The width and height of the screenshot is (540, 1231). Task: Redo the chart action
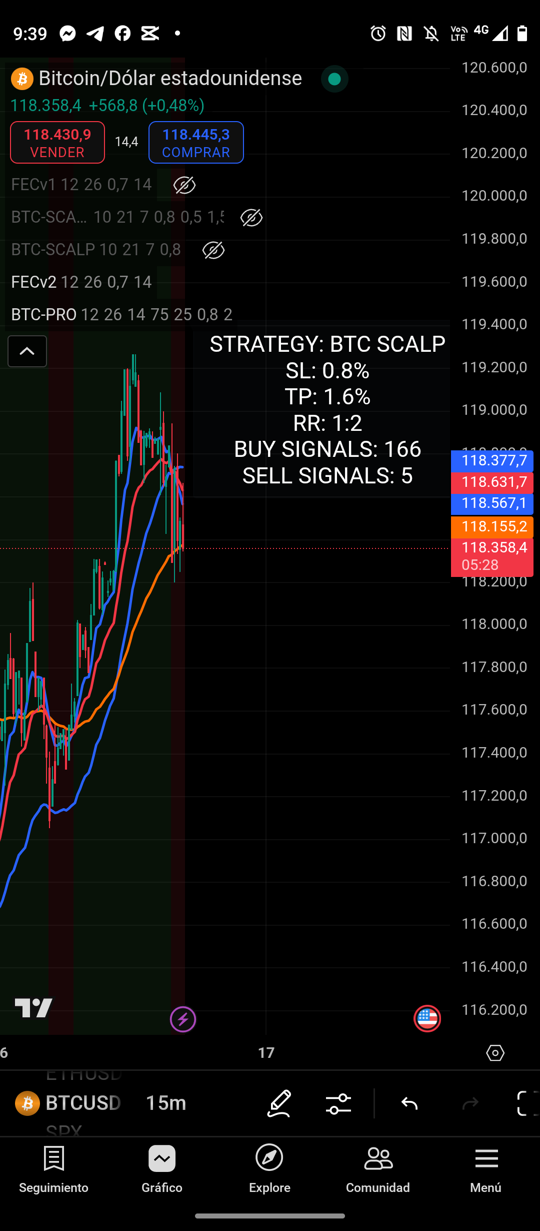(x=470, y=1103)
